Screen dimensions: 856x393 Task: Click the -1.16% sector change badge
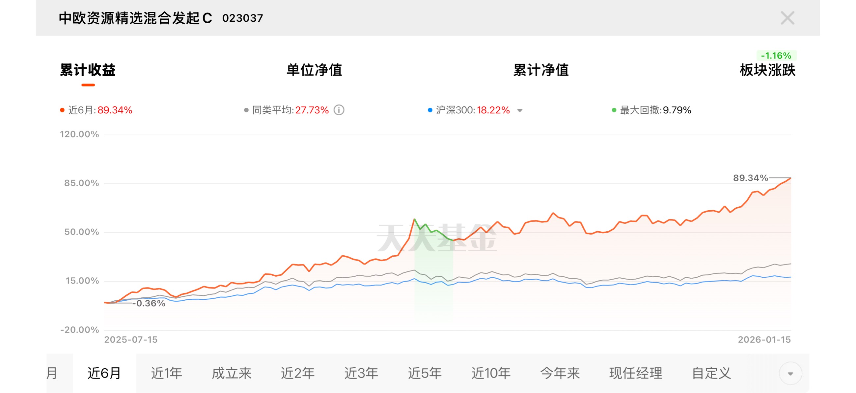tap(776, 56)
